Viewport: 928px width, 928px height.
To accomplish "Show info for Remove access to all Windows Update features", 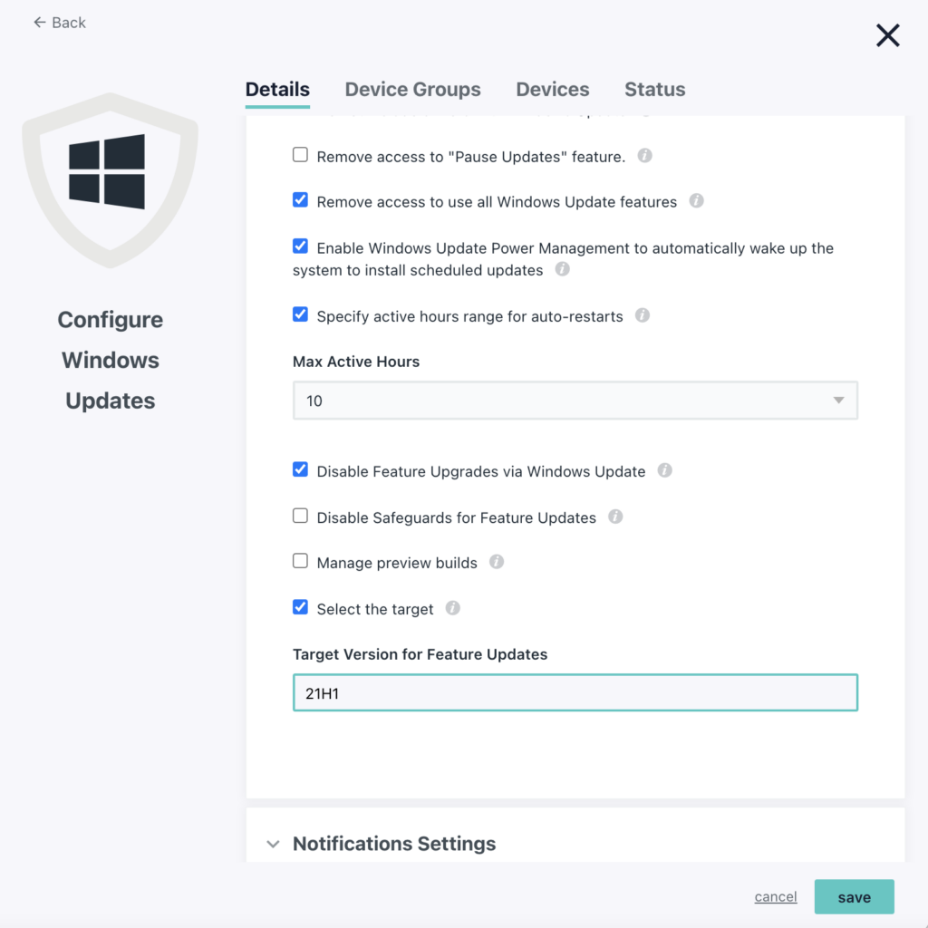I will pyautogui.click(x=696, y=201).
